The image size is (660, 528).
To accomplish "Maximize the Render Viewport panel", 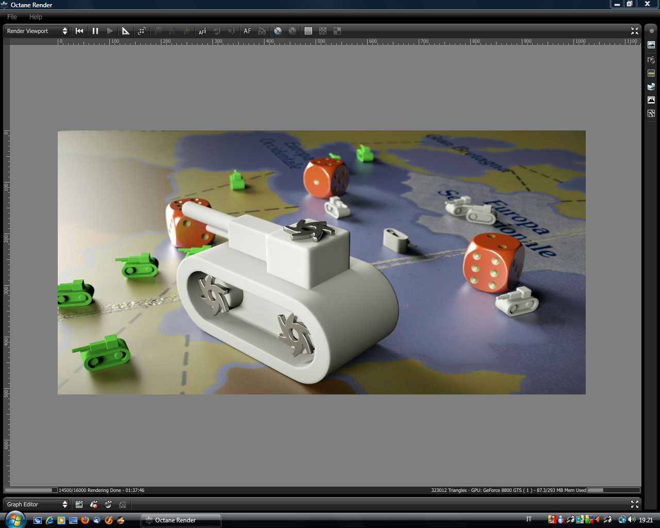I will [x=635, y=31].
